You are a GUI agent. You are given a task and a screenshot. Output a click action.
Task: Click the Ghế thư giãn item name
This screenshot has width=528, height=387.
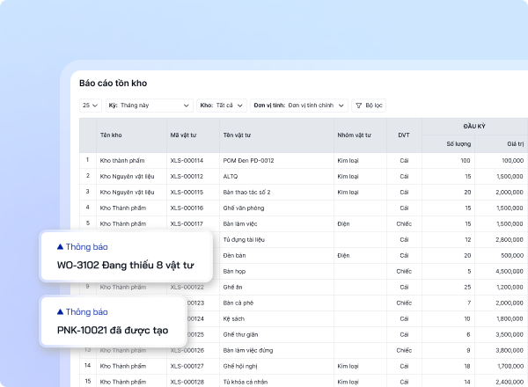240,334
